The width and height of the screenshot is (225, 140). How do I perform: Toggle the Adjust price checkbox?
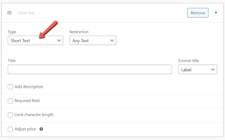[10, 129]
